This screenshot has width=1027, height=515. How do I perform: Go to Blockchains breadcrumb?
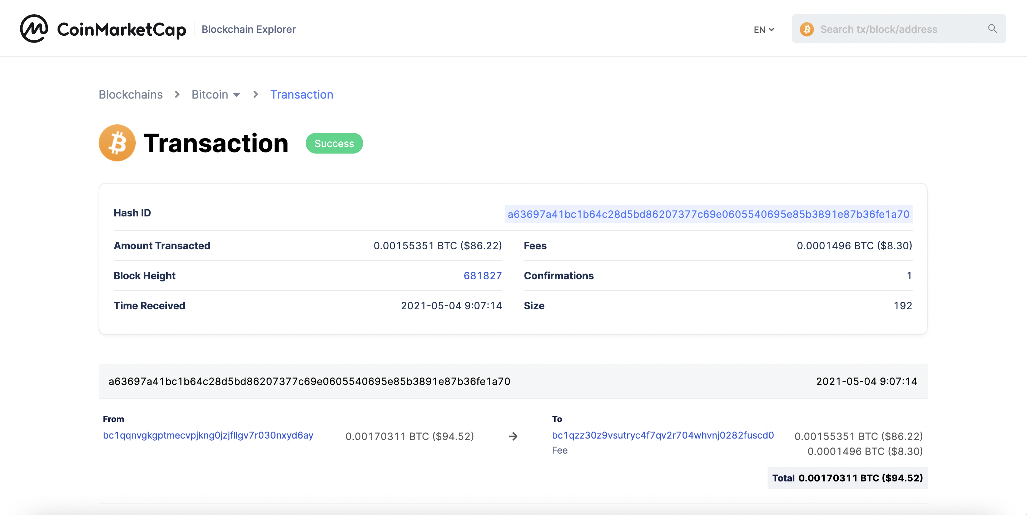click(130, 95)
